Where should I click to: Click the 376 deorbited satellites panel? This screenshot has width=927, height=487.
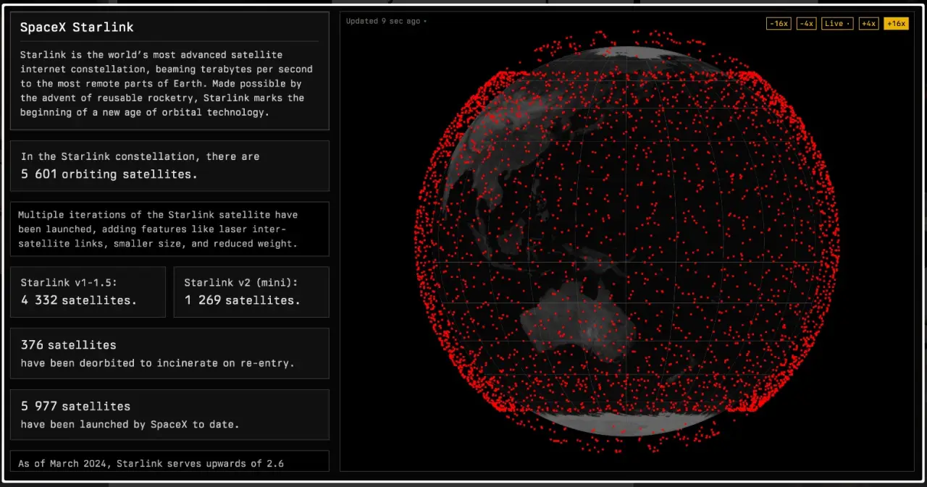coord(169,353)
